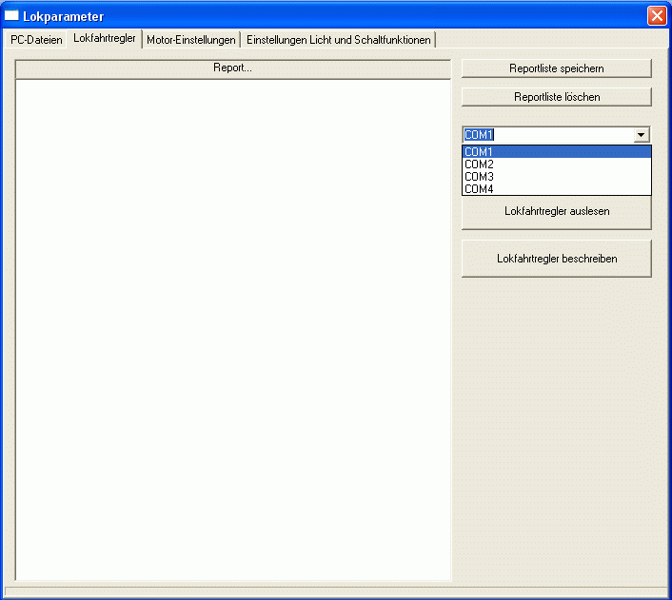Viewport: 672px width, 600px height.
Task: Click the Lokparameter title bar text
Action: coord(63,16)
